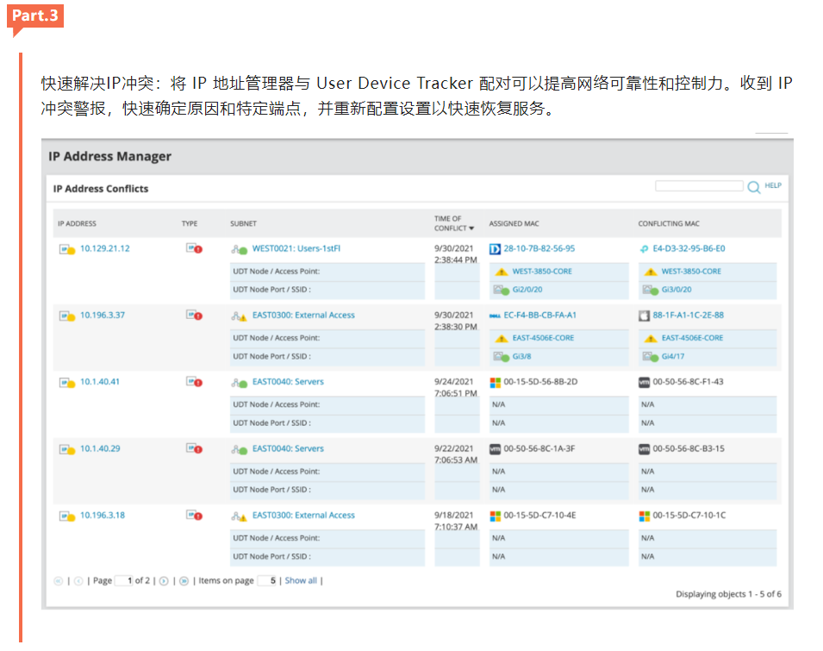Click VMware icon beside 00-50-56-8C-1A-3F

[495, 449]
